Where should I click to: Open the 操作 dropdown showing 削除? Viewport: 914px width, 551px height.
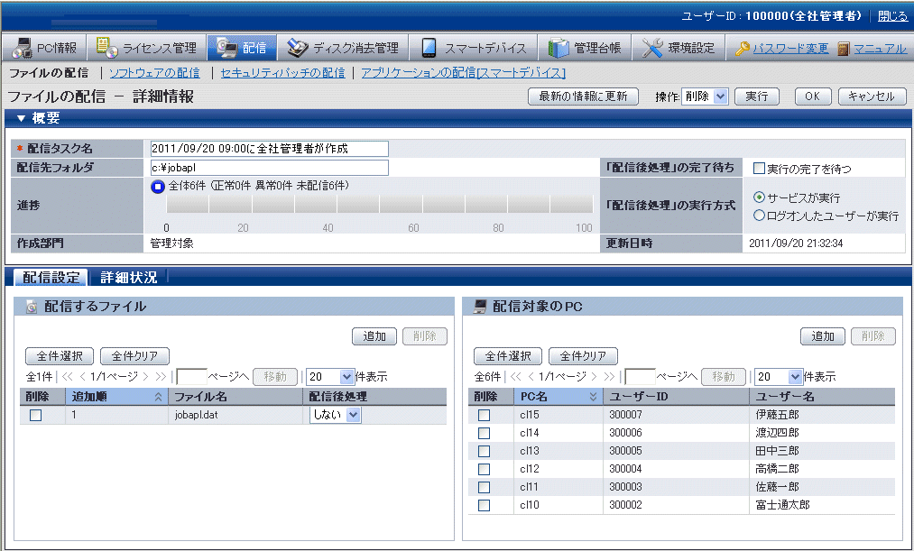click(704, 96)
